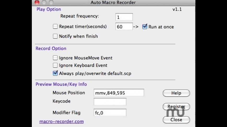Screen dimensions: 227x127
Task: Click the Close button at bottom right
Action: click(x=176, y=120)
